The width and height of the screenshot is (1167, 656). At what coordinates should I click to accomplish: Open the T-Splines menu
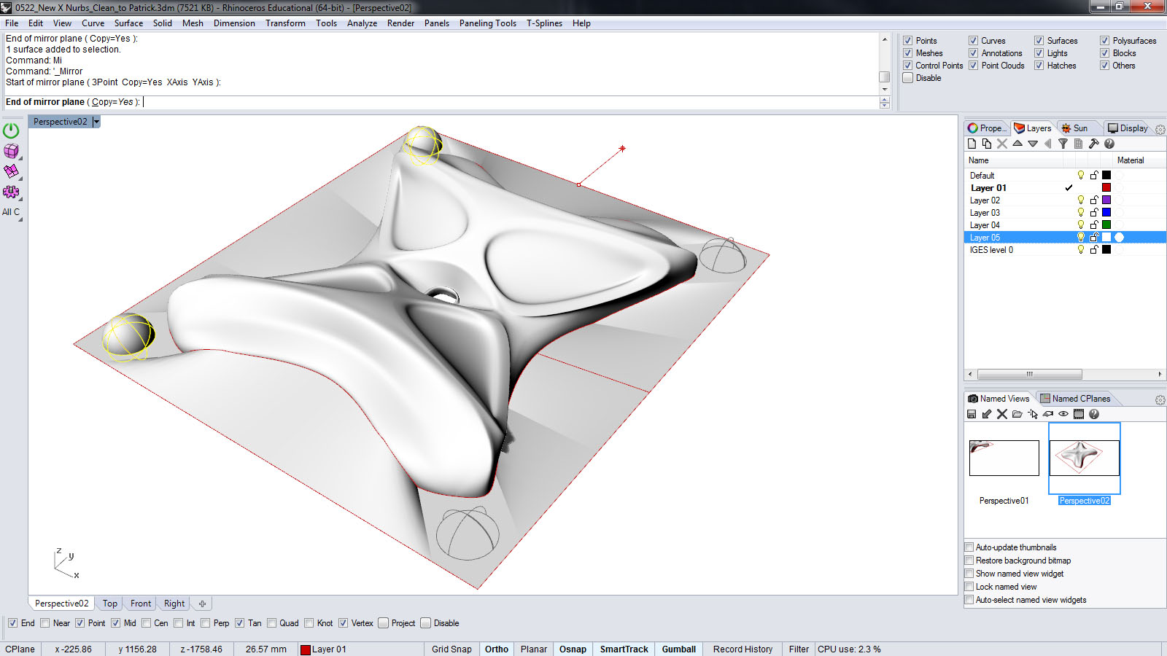point(544,23)
